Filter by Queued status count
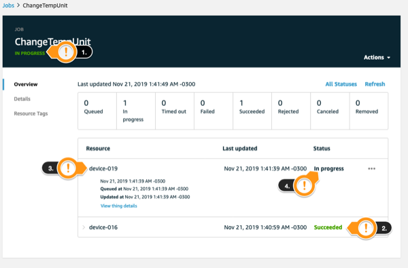This screenshot has height=268, width=408. [x=97, y=111]
